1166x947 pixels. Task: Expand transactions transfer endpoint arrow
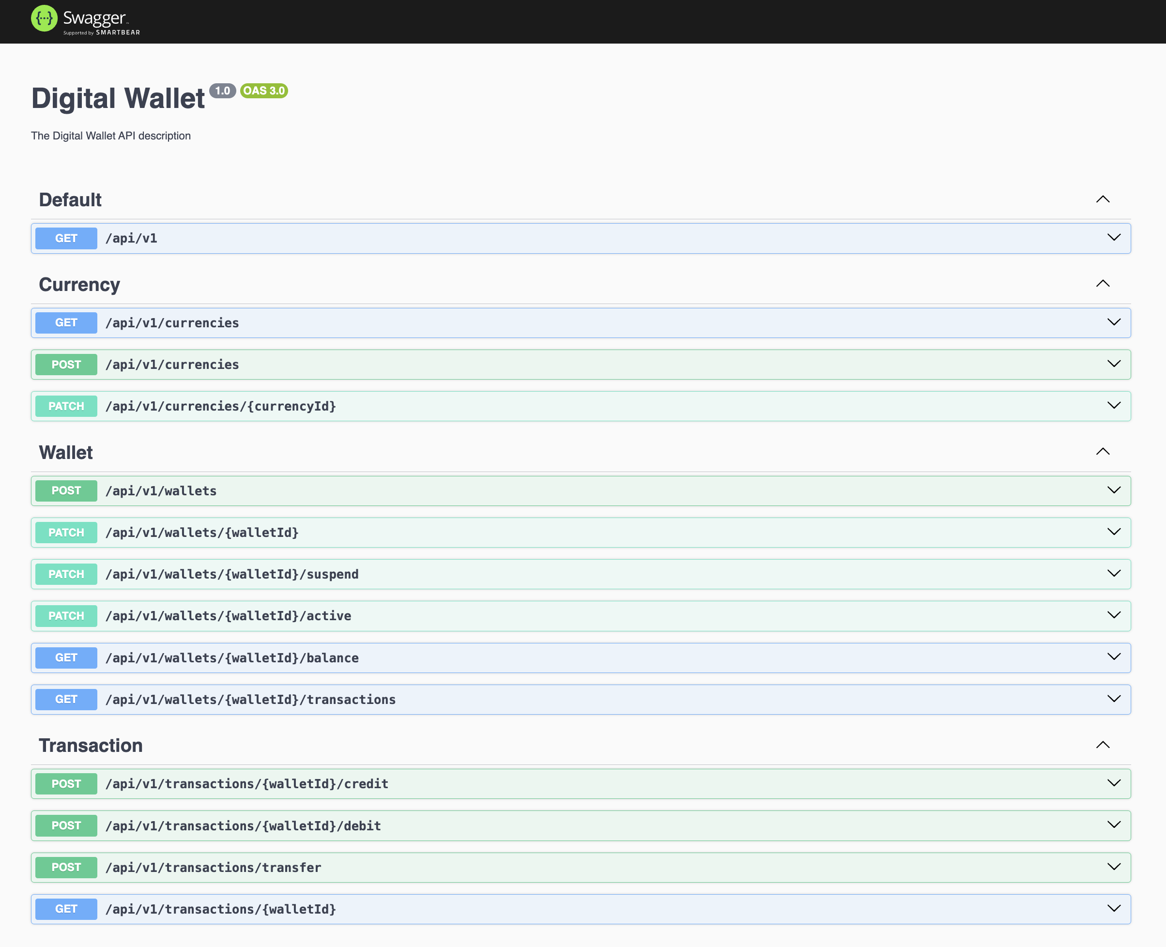coord(1114,867)
